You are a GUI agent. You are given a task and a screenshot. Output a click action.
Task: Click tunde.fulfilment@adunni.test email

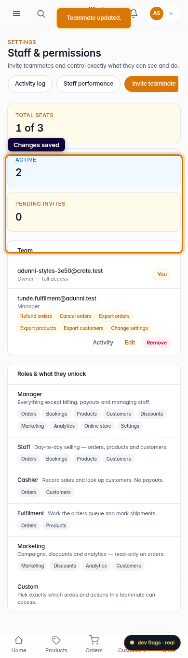click(x=57, y=299)
